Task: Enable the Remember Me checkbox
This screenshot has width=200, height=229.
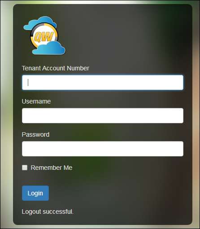Action: pyautogui.click(x=25, y=168)
